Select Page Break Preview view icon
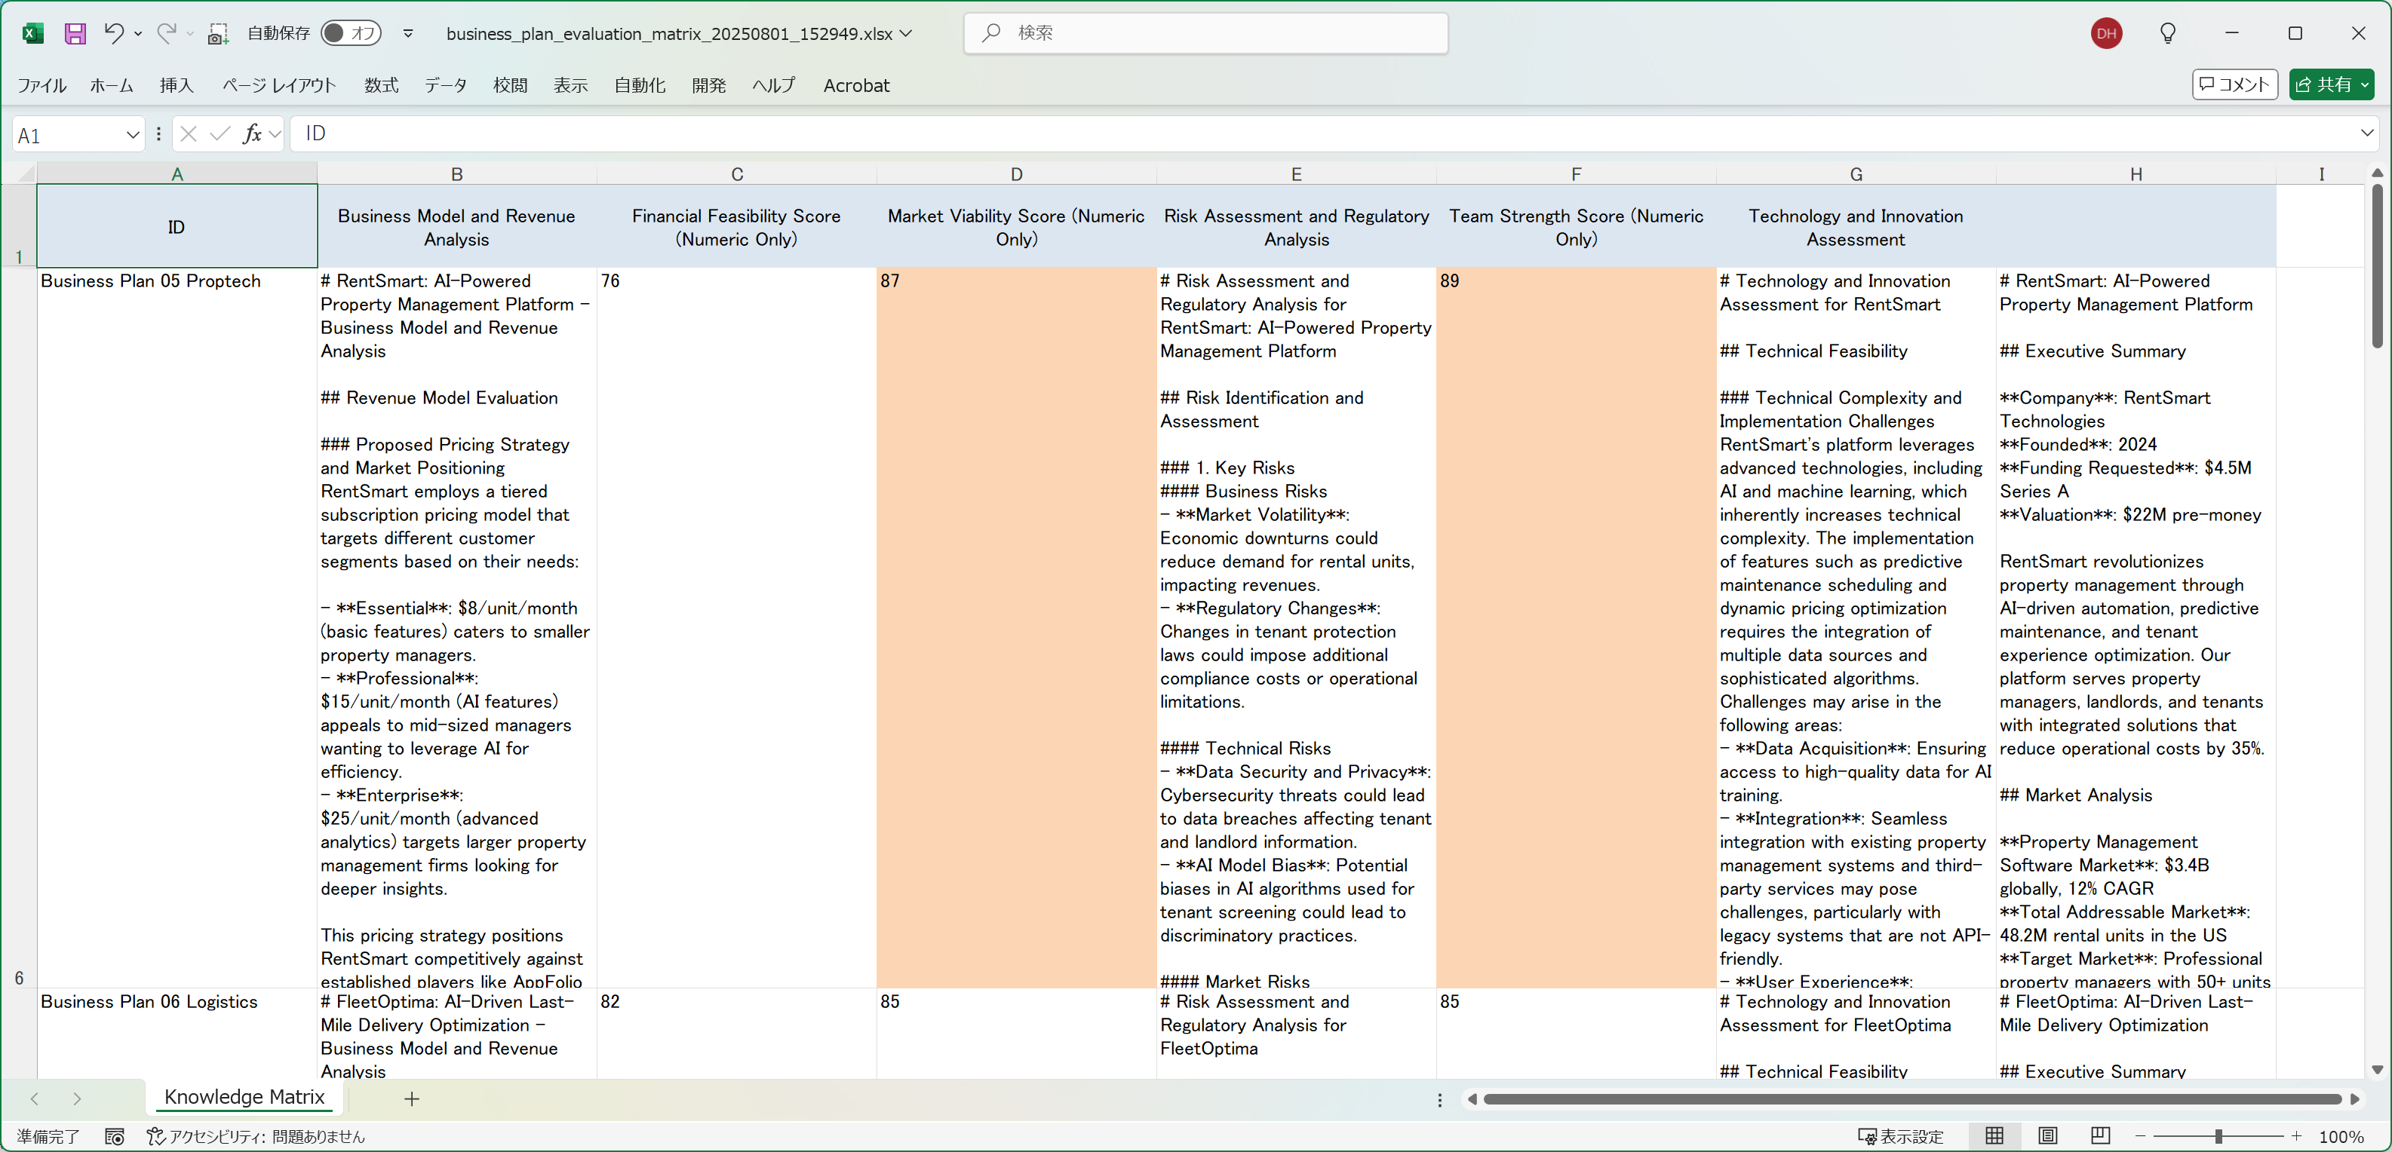 click(x=2100, y=1135)
